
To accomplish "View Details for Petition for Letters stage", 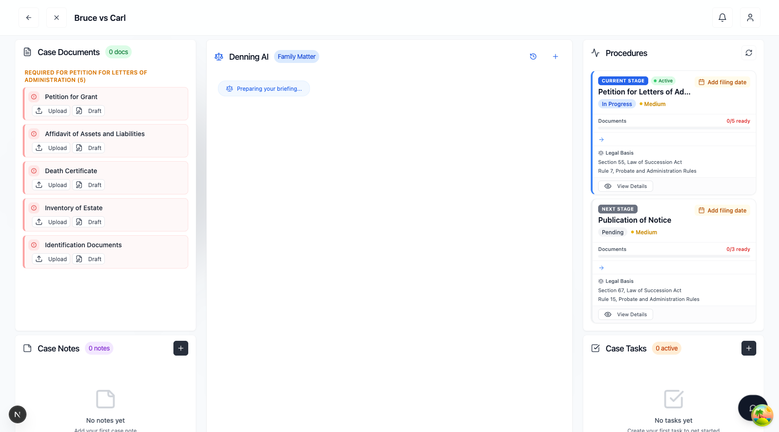I will pyautogui.click(x=626, y=186).
